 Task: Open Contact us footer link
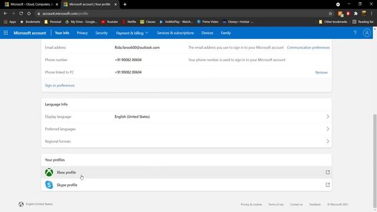point(296,204)
